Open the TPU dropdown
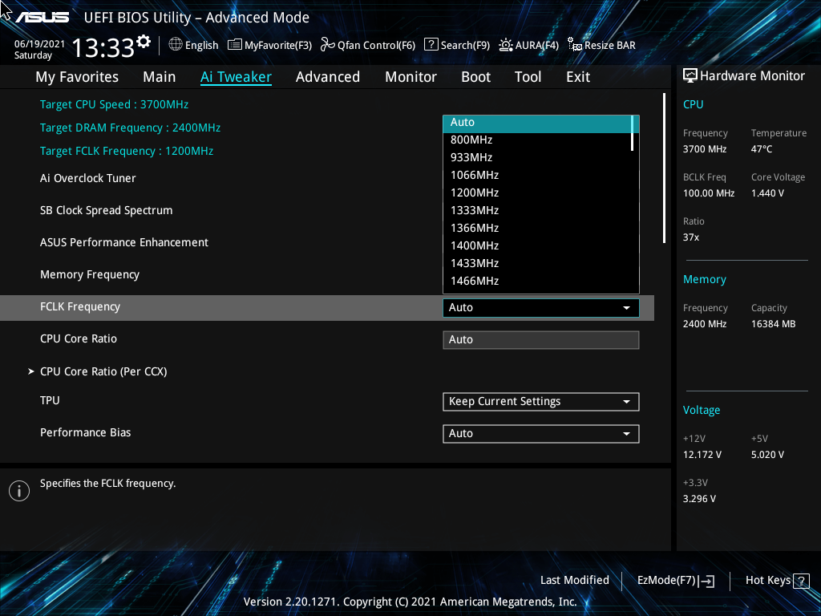Screen dimensions: 821x616 [x=540, y=401]
